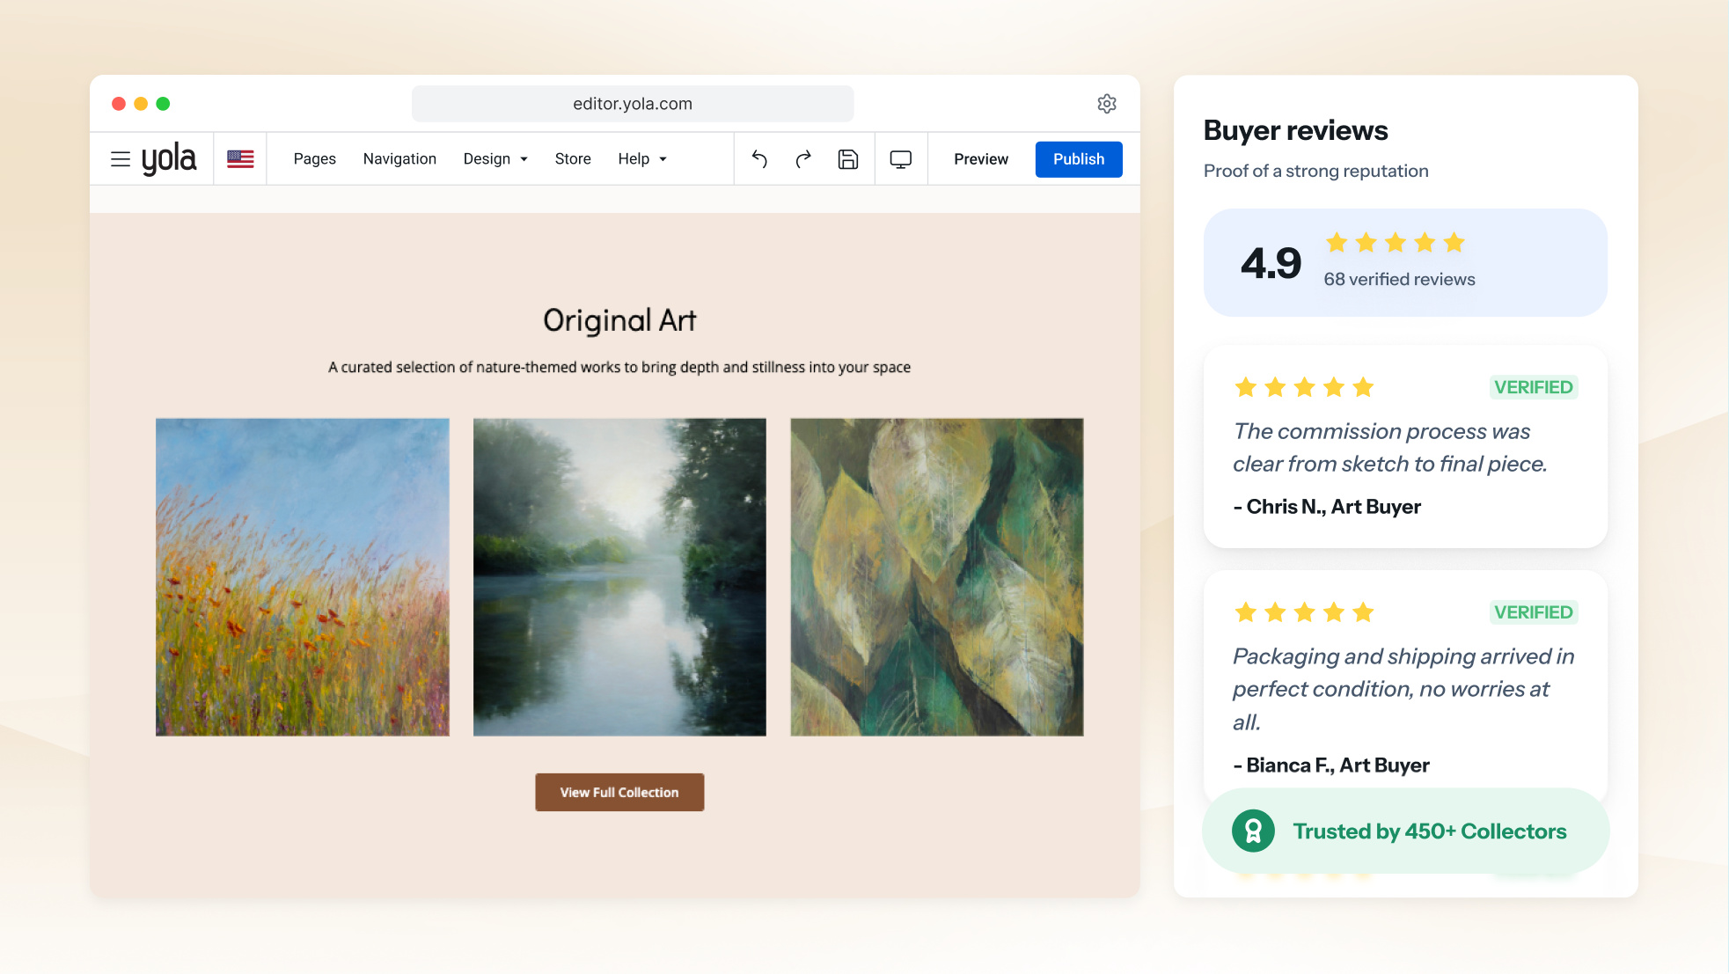The image size is (1729, 974).
Task: Click Proof of a strong reputation text
Action: pyautogui.click(x=1315, y=171)
